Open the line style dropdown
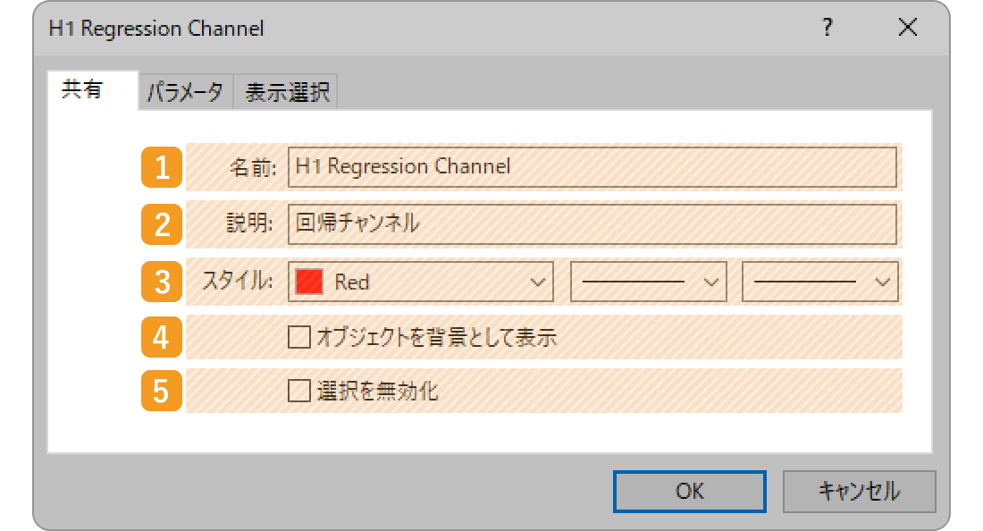The width and height of the screenshot is (983, 531). tap(648, 282)
